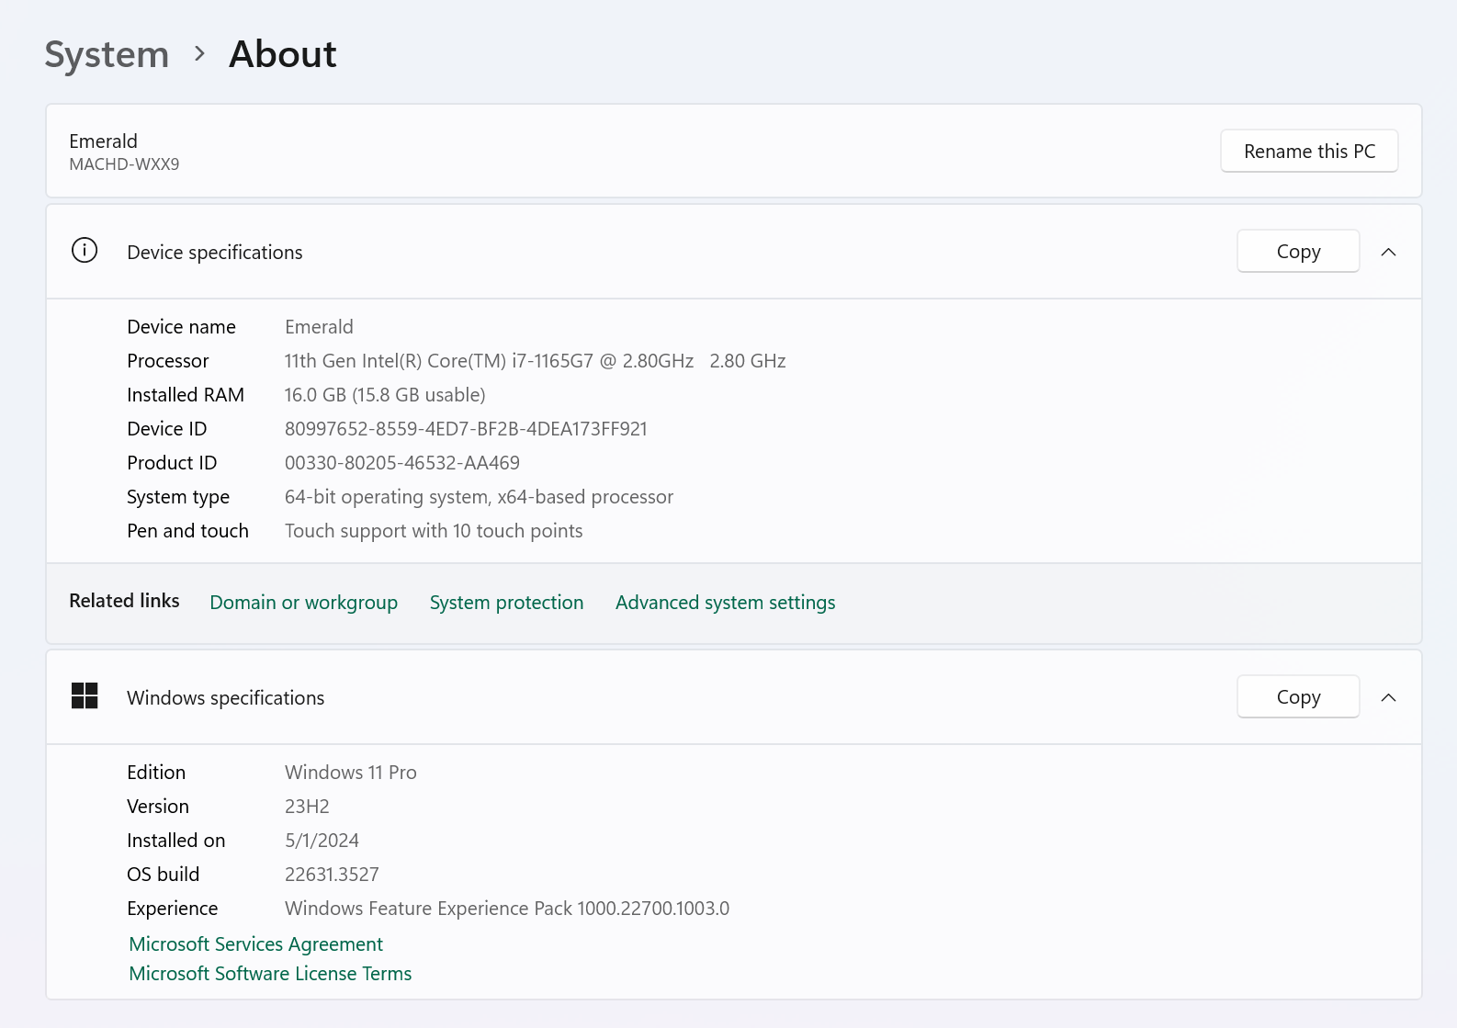The height and width of the screenshot is (1028, 1457).
Task: Click the Installed RAM value 16.0 GB
Action: point(385,395)
